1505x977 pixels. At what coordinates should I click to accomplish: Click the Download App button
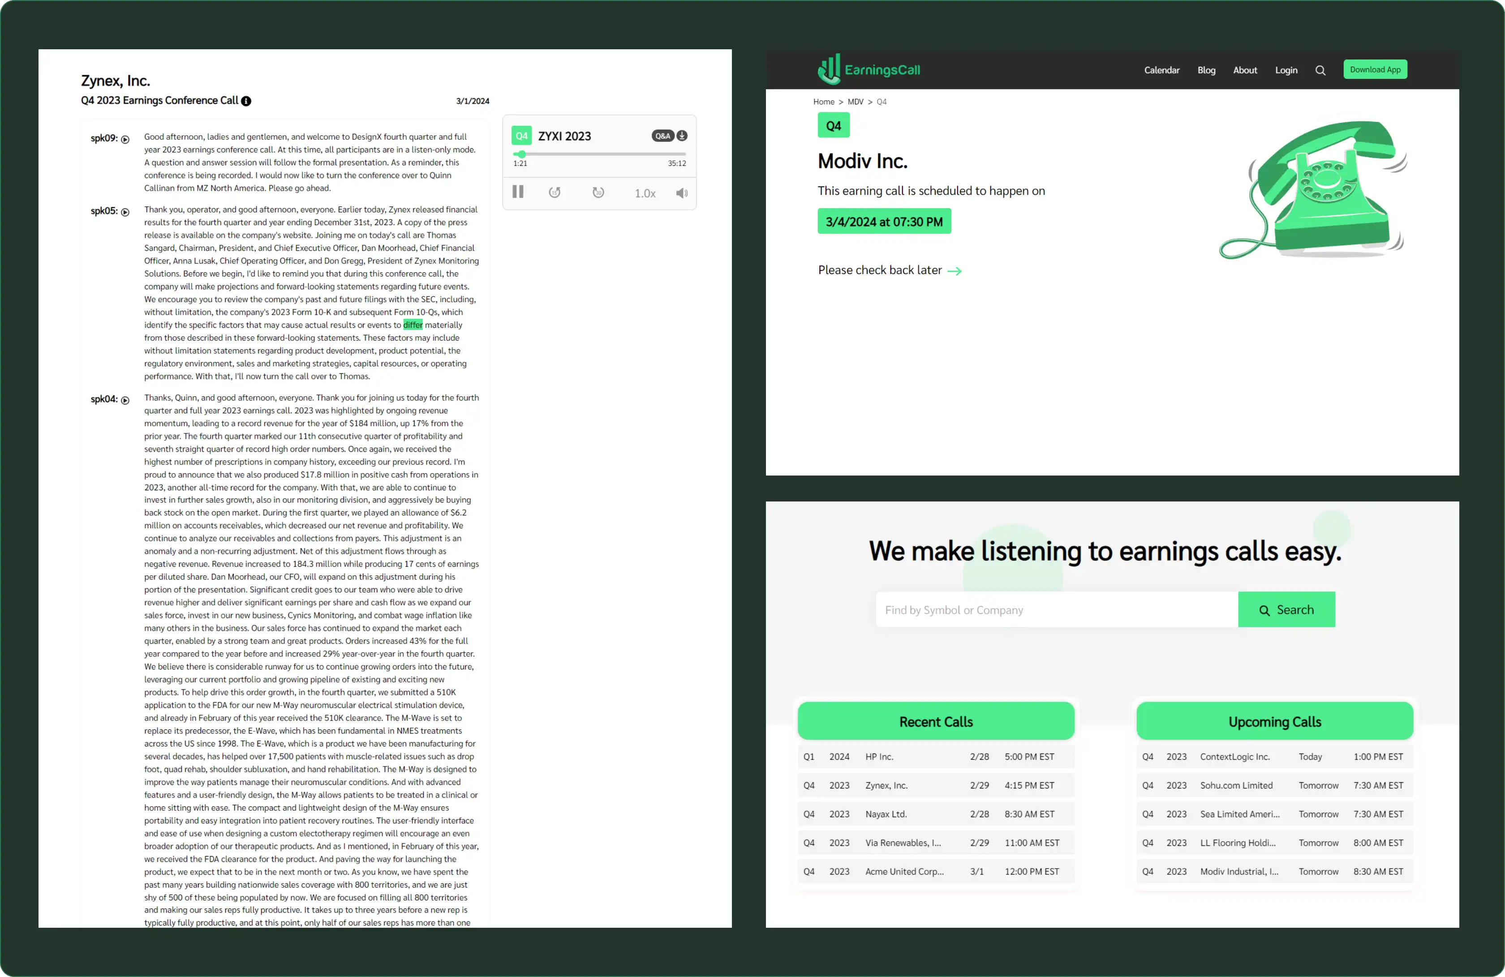(x=1375, y=69)
